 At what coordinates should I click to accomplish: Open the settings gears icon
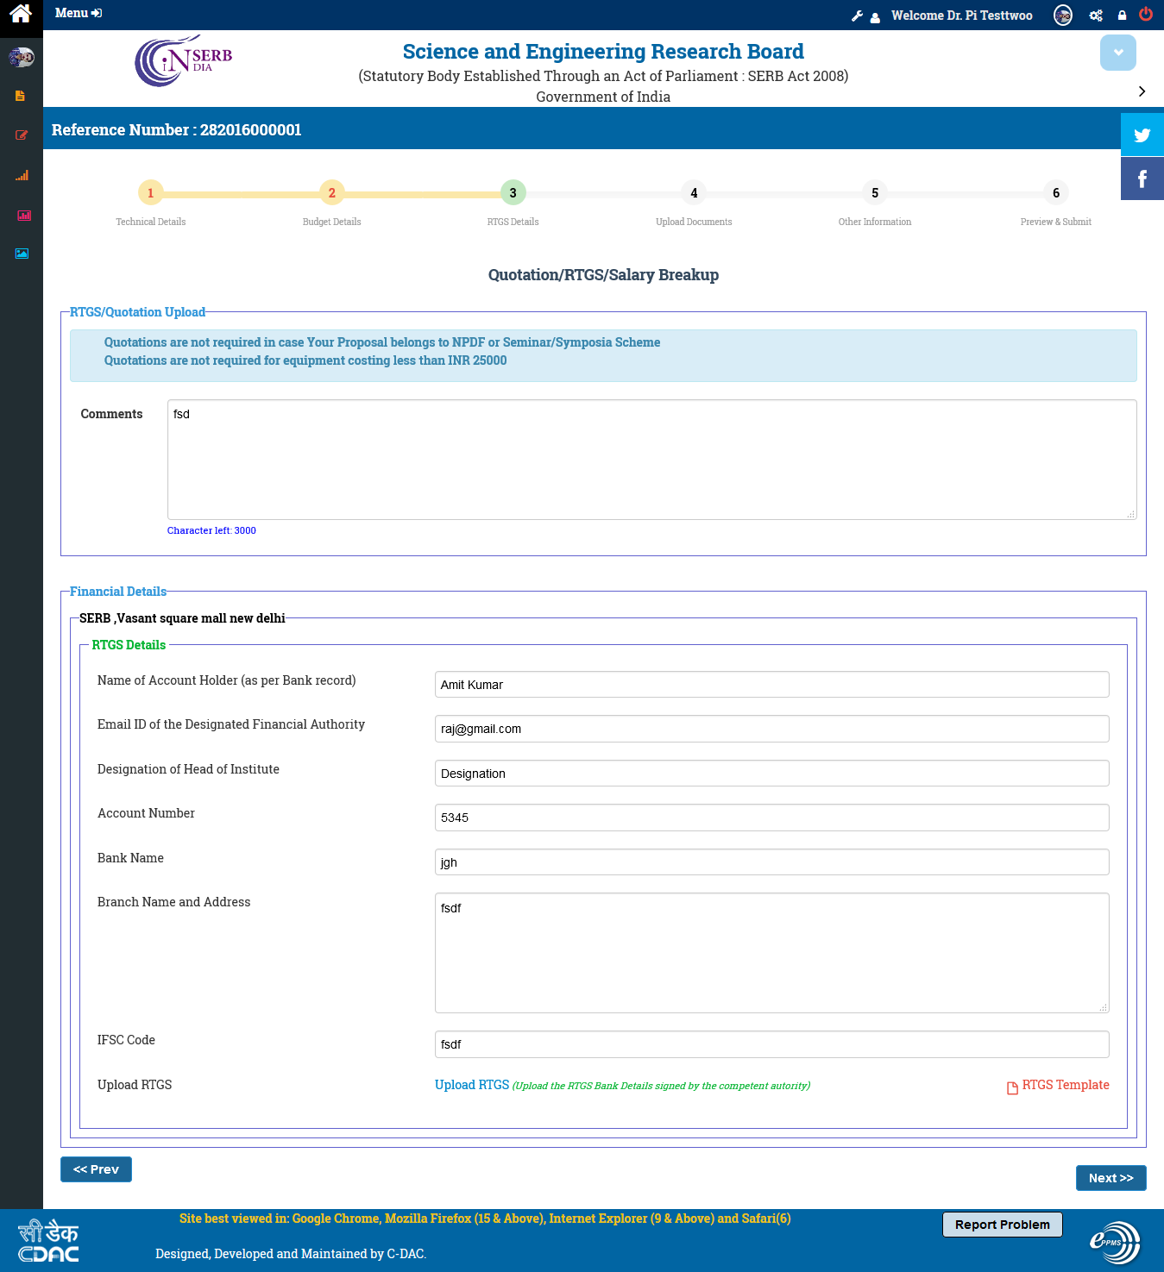tap(1096, 16)
